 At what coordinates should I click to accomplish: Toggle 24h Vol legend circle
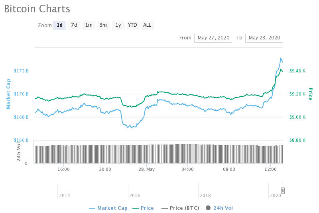pyautogui.click(x=208, y=208)
